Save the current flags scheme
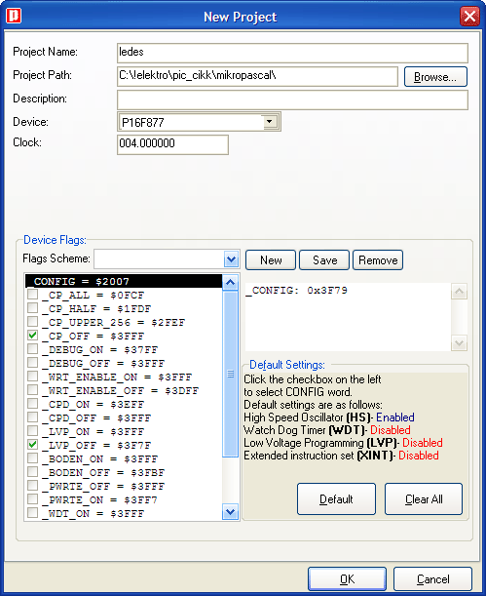Screen dimensions: 486x596 [324, 260]
